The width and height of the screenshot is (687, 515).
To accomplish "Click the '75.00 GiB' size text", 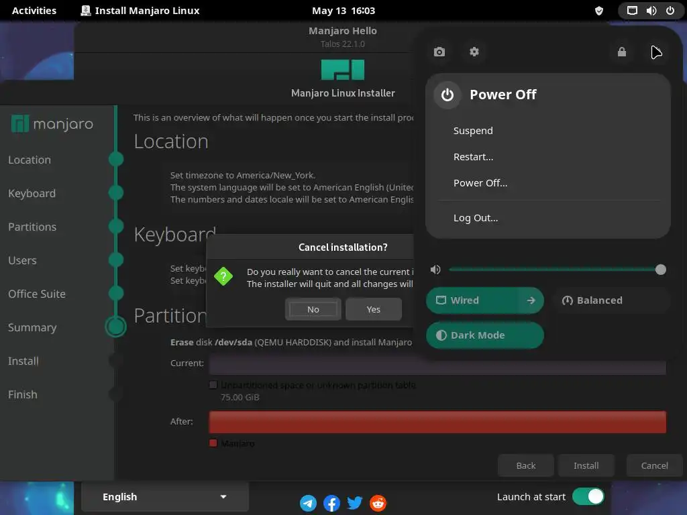I will pyautogui.click(x=240, y=397).
